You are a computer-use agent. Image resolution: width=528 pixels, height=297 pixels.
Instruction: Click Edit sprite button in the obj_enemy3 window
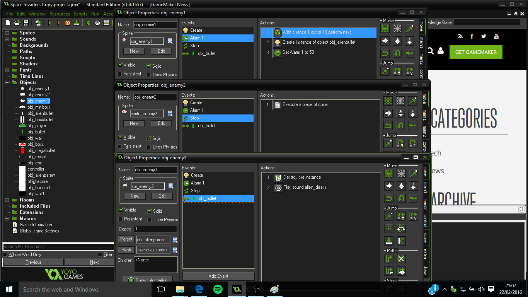coord(162,196)
